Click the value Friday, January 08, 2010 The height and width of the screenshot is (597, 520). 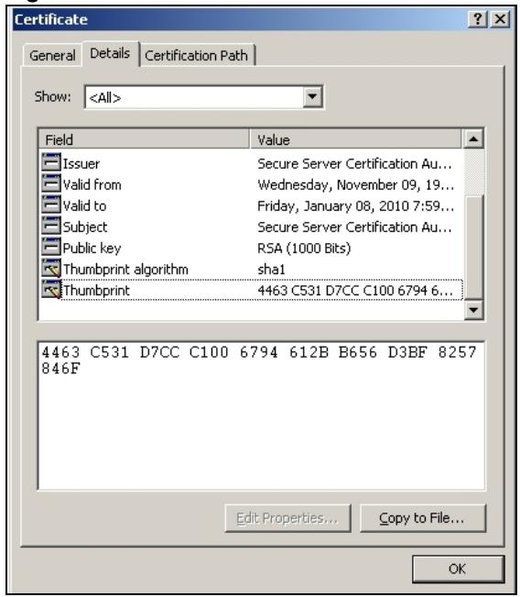point(356,206)
